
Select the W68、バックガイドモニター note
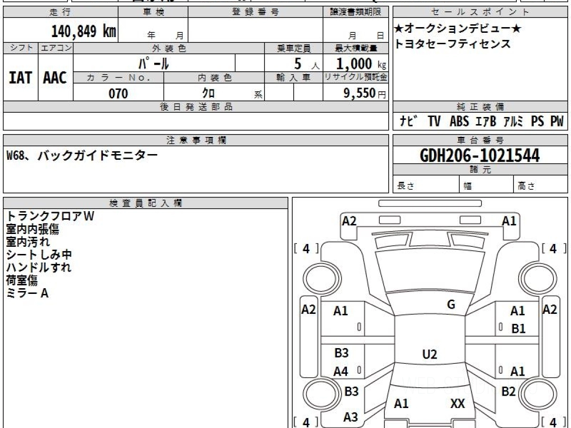tap(82, 155)
